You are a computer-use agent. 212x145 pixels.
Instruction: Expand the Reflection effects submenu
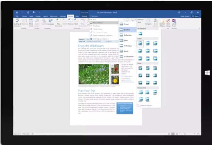coord(127,35)
